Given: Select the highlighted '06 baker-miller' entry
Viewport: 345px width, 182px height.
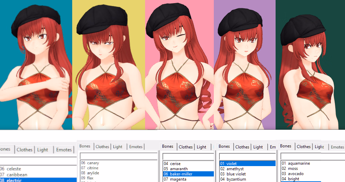Looking at the screenshot, I should pos(188,174).
